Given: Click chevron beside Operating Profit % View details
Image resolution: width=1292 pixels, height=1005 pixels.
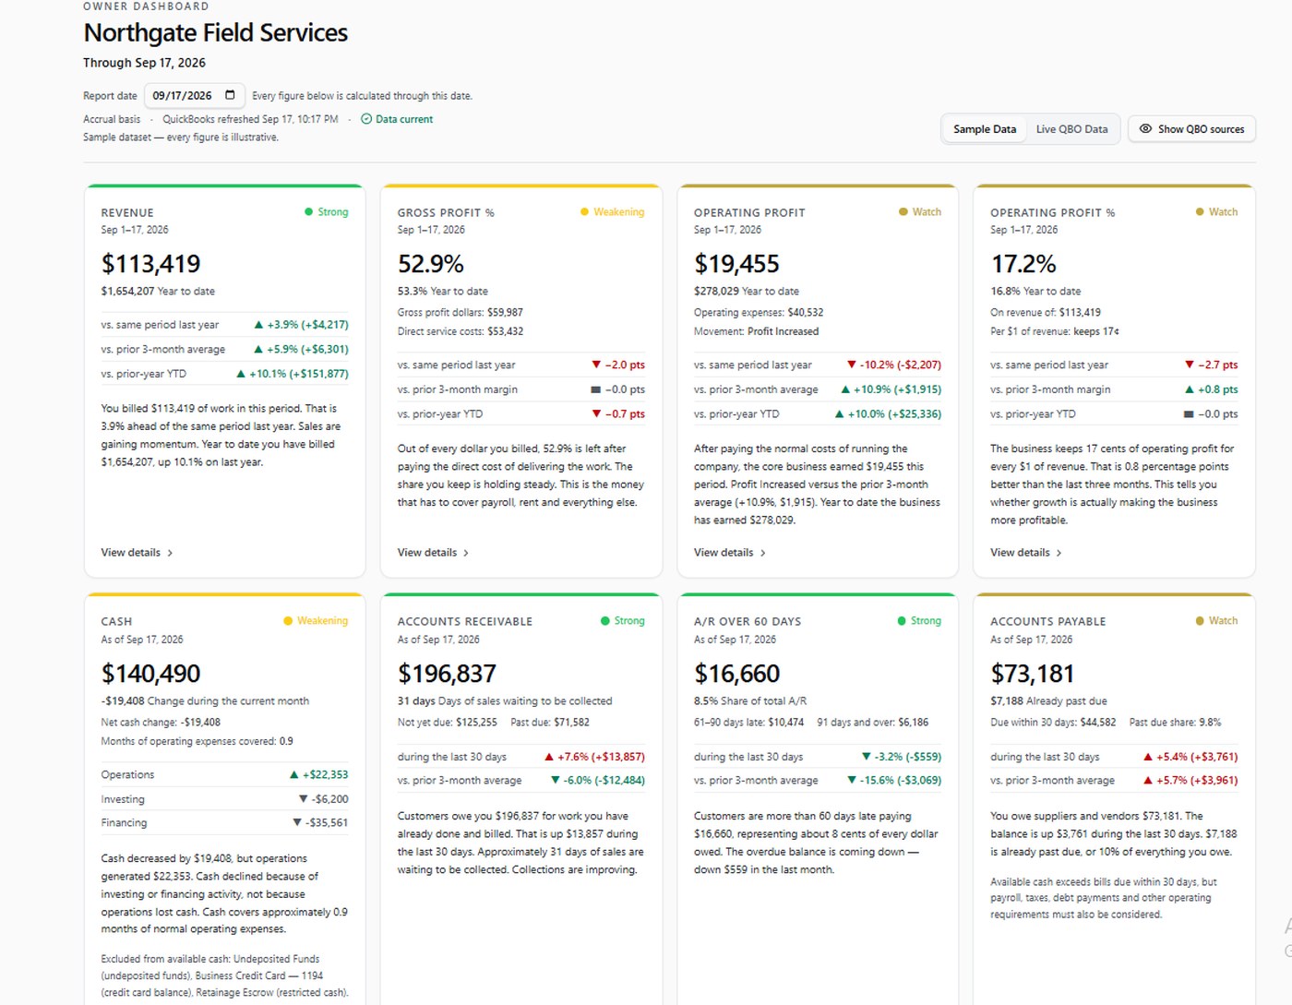Looking at the screenshot, I should tap(1059, 553).
